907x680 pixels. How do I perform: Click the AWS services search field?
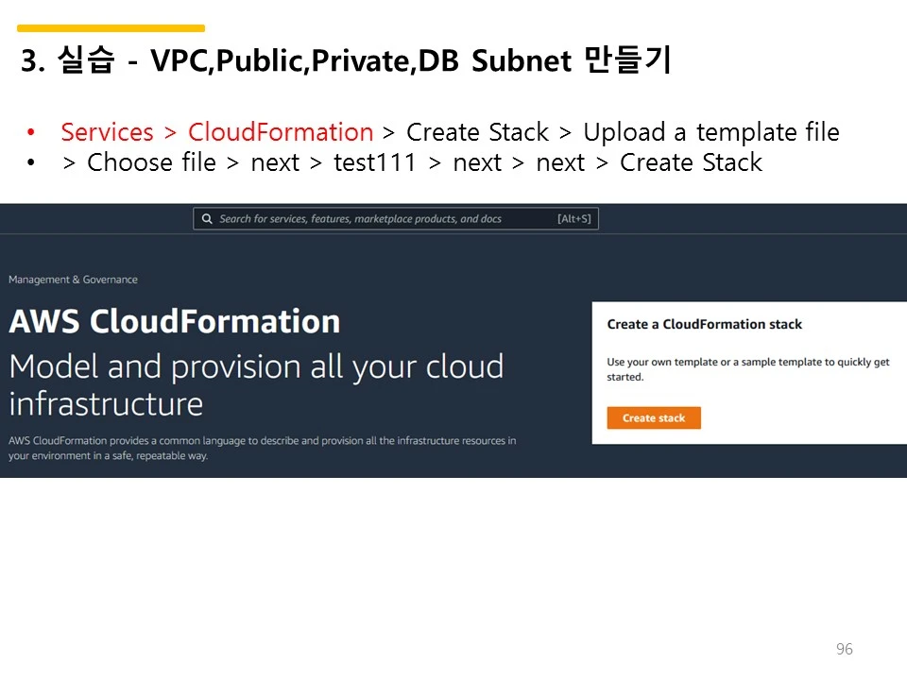click(x=396, y=218)
